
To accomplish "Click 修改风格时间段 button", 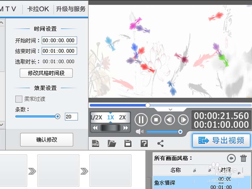I will pos(46,73).
